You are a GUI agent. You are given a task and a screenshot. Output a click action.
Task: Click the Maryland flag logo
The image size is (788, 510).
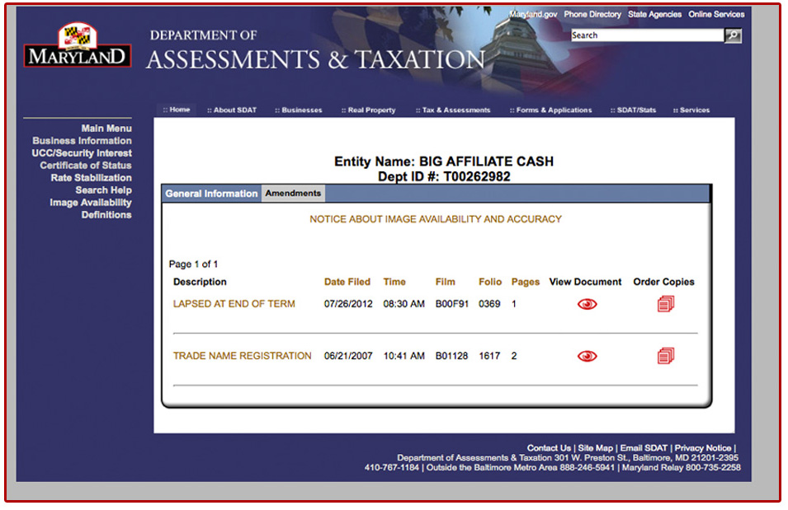(x=78, y=45)
